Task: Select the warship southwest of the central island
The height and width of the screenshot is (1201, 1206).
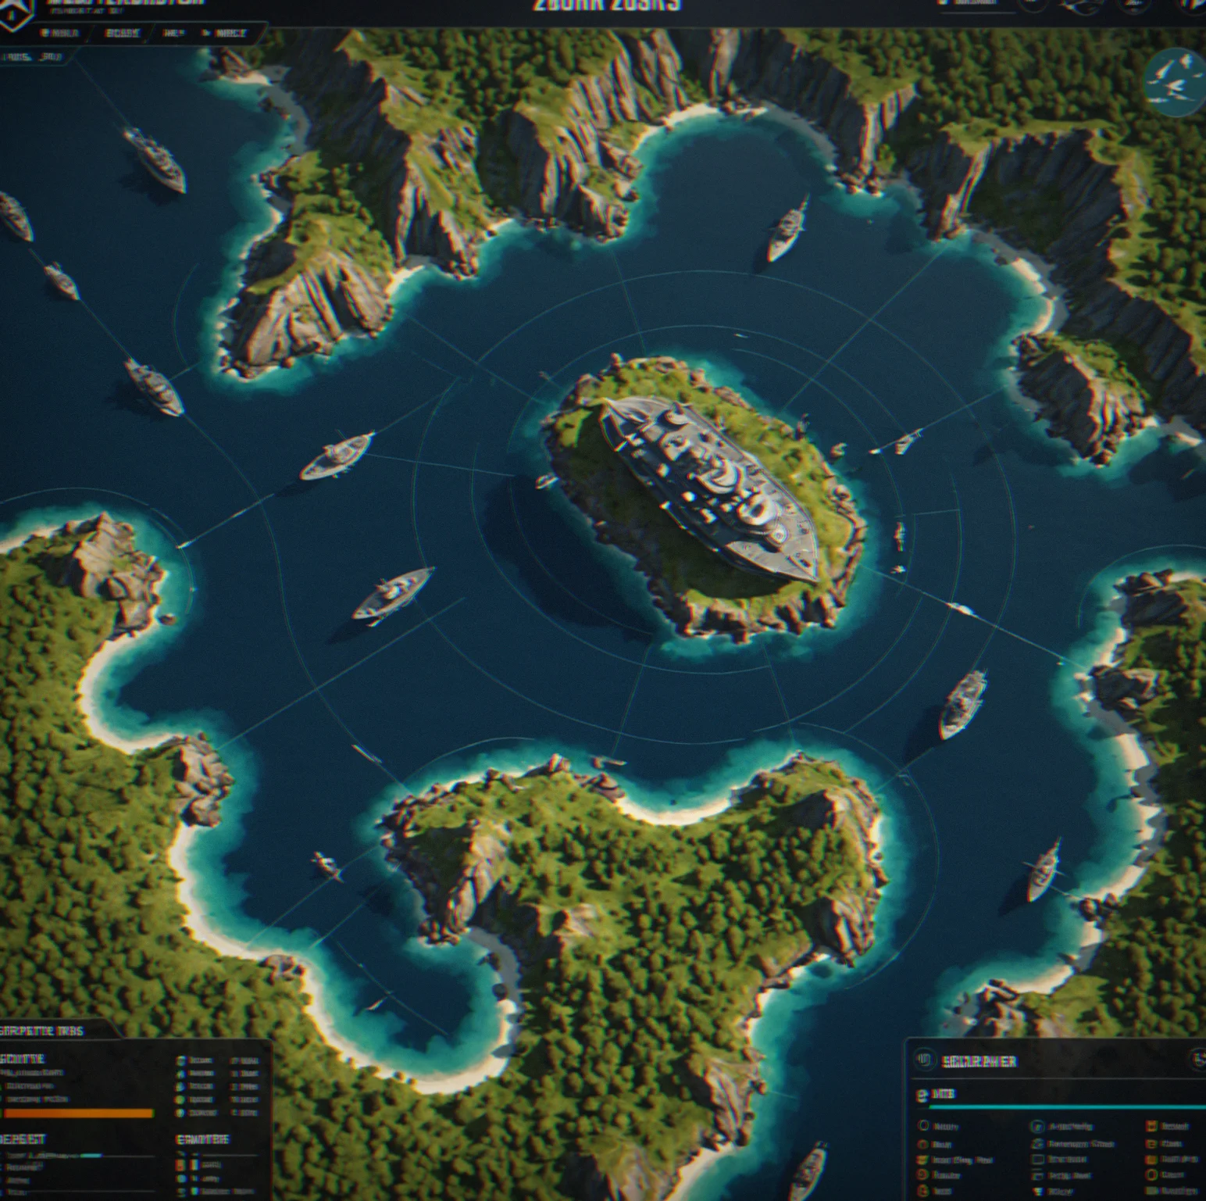Action: (393, 594)
